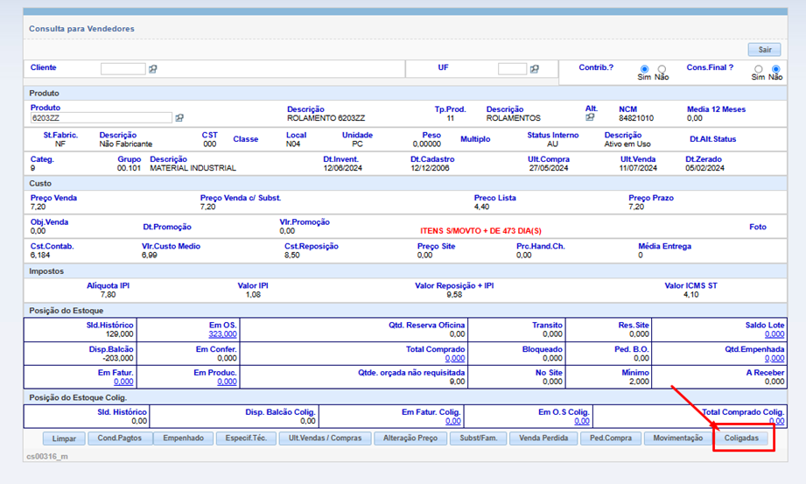
Task: Open the Produto search lookup icon
Action: pos(179,118)
